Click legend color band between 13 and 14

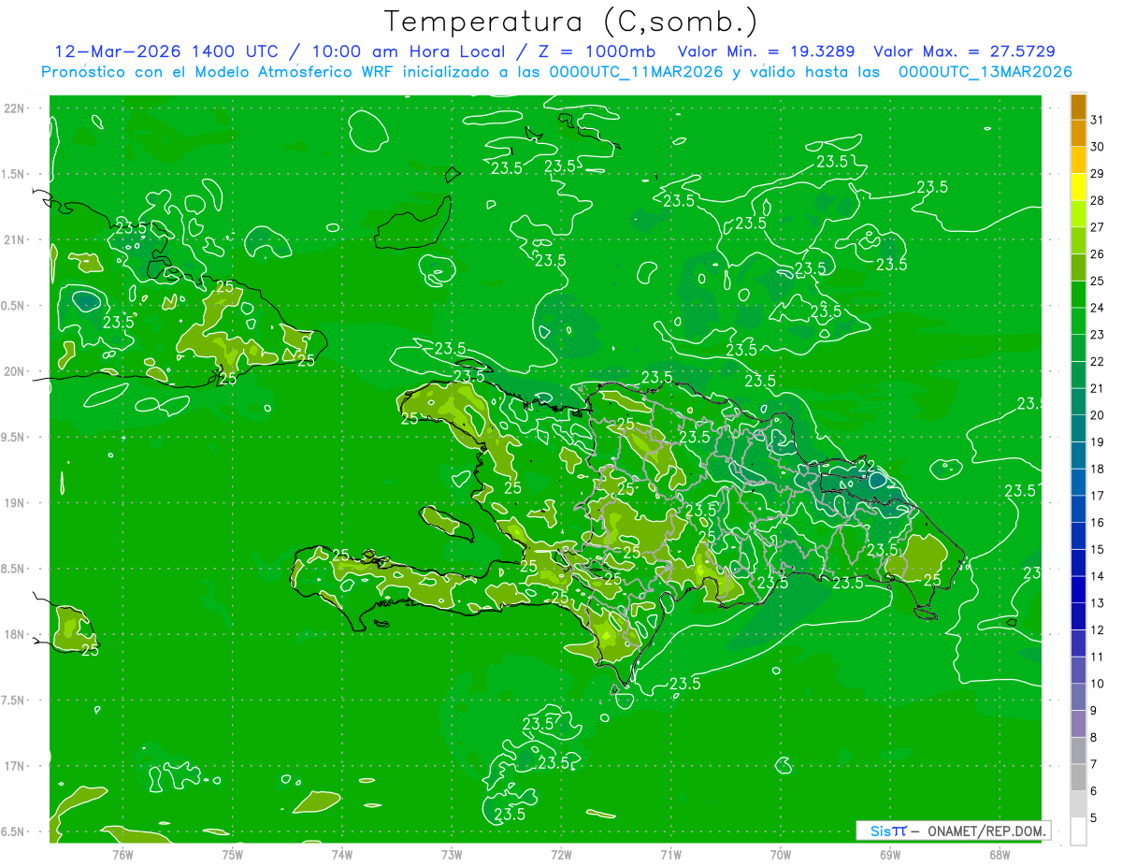coord(1078,590)
